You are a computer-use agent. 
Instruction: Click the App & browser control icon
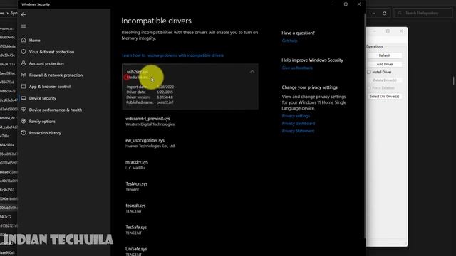(x=24, y=87)
